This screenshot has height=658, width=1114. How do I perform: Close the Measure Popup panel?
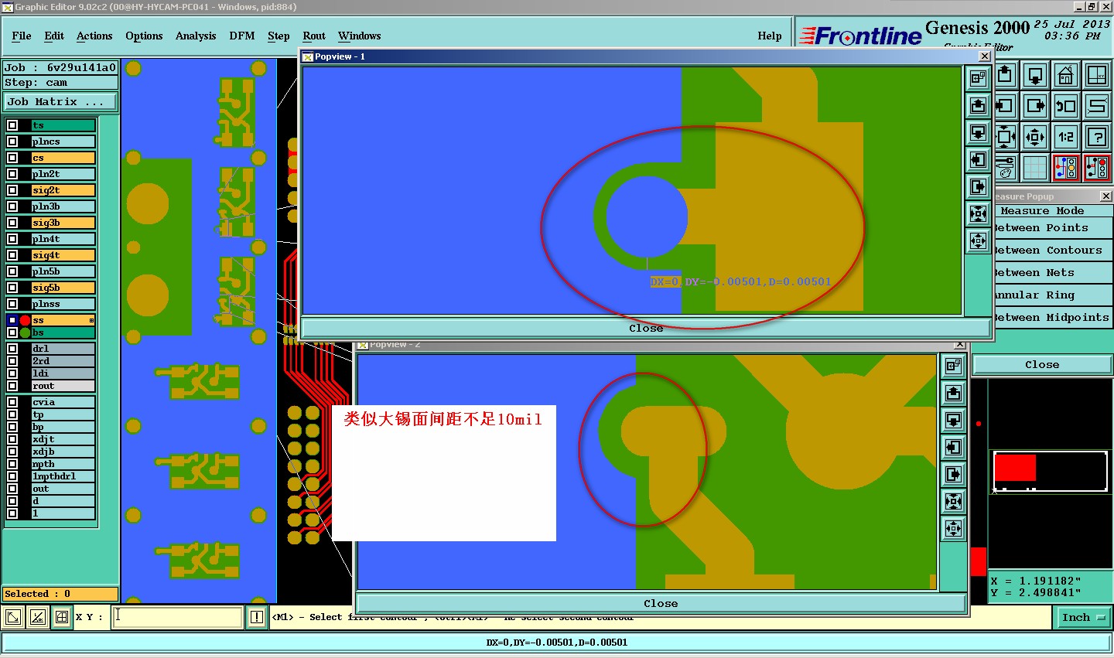point(1042,364)
